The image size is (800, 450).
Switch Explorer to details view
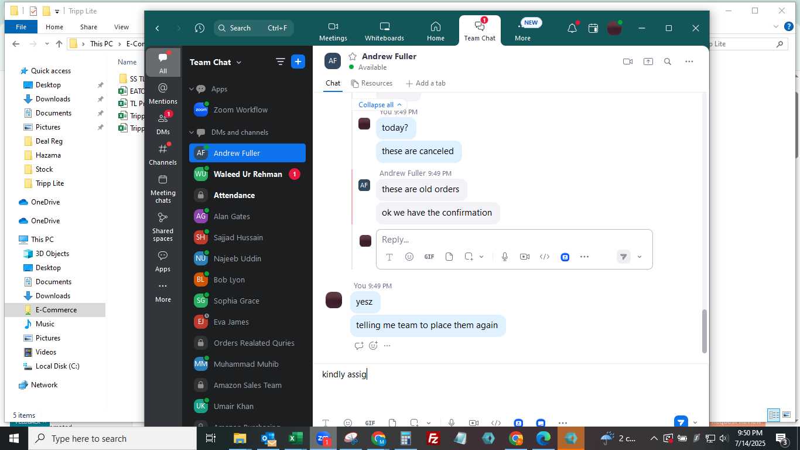(774, 415)
